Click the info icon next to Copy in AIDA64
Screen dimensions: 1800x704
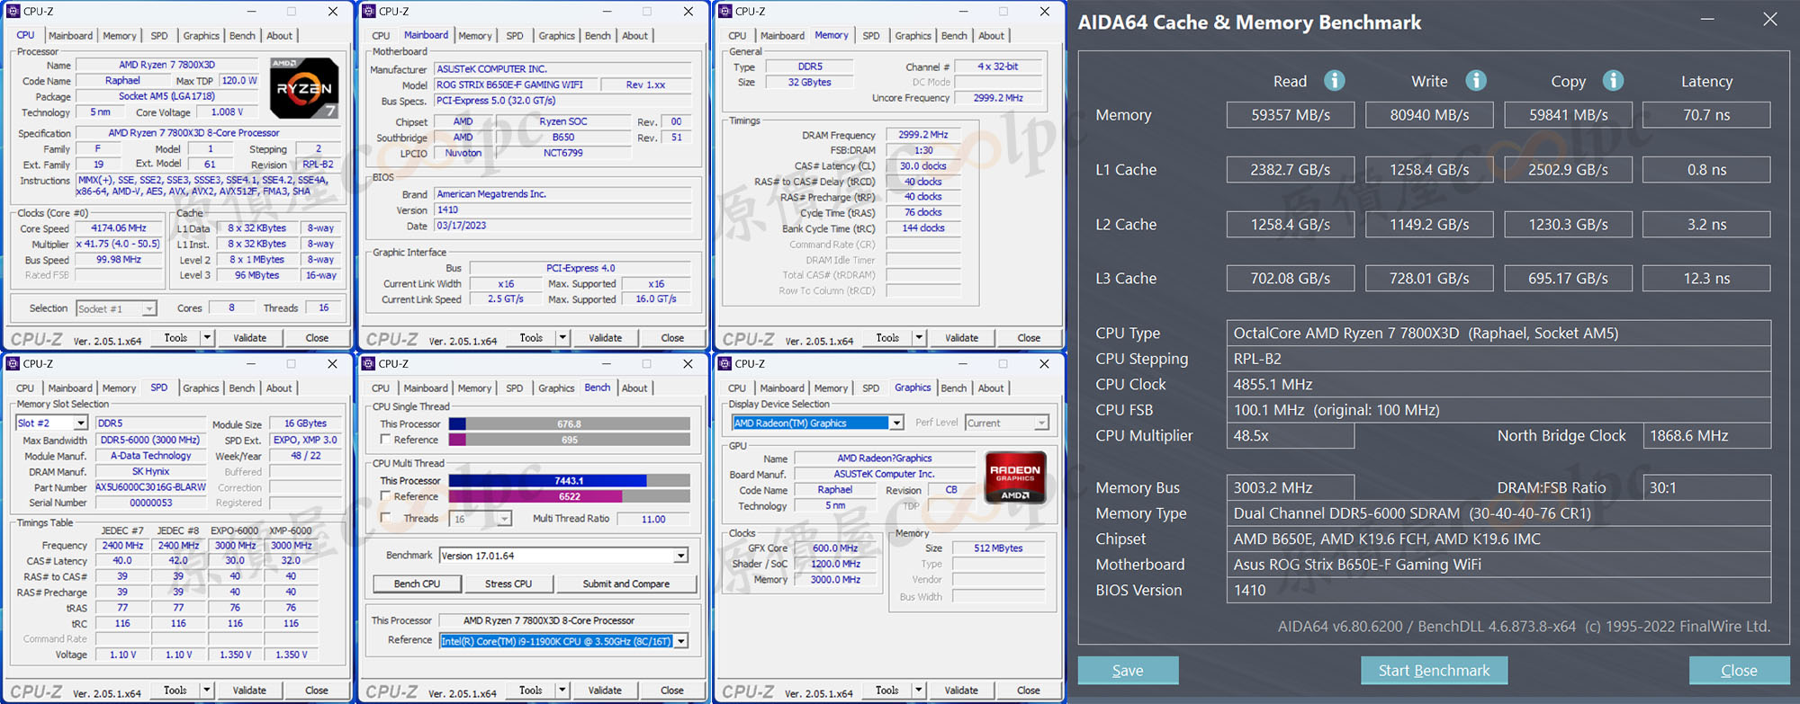(x=1614, y=81)
